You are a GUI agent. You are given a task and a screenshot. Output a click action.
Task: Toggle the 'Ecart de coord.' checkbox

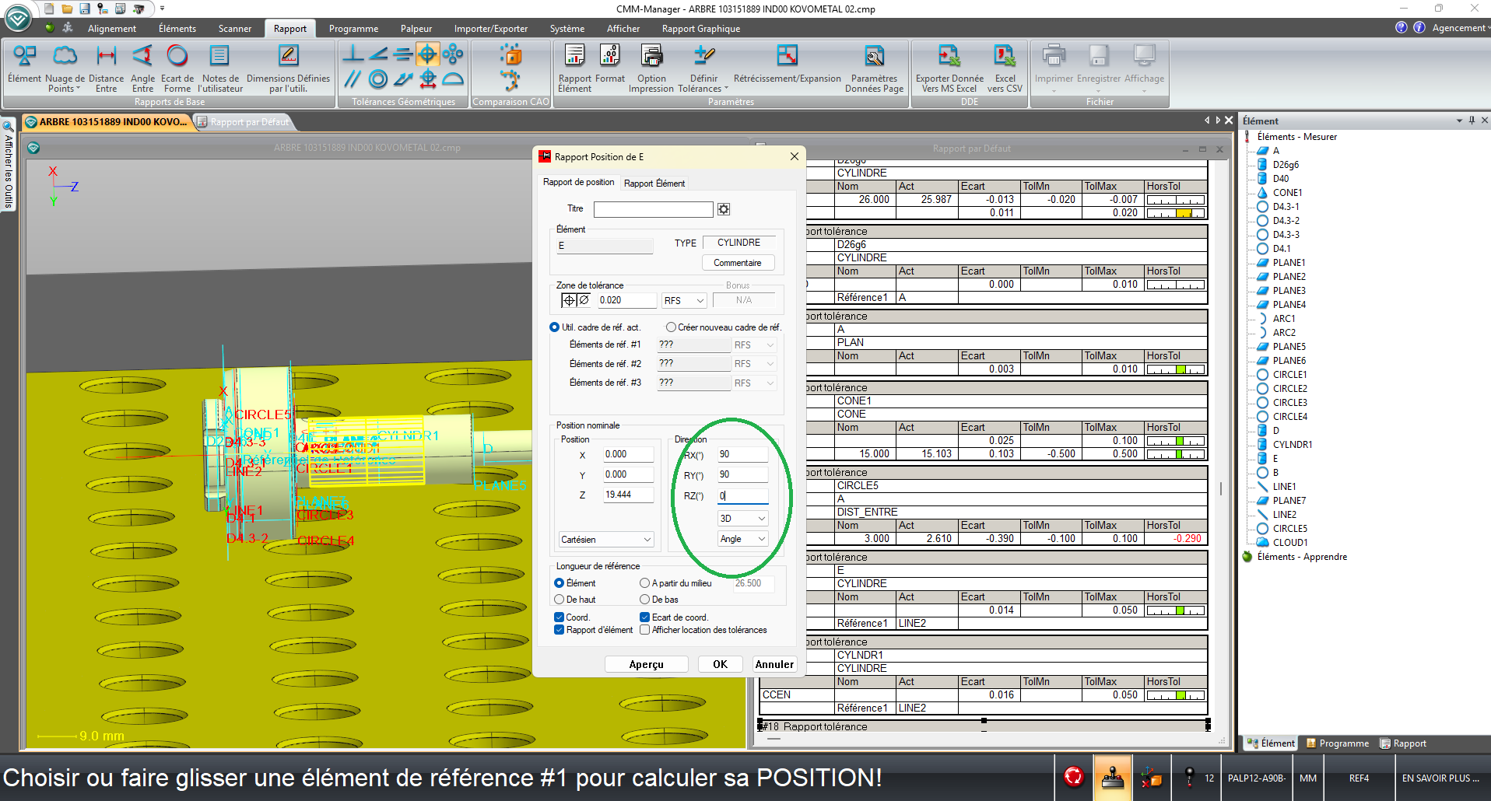point(644,617)
